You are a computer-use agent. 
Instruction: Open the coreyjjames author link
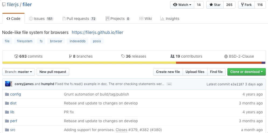pyautogui.click(x=24, y=84)
